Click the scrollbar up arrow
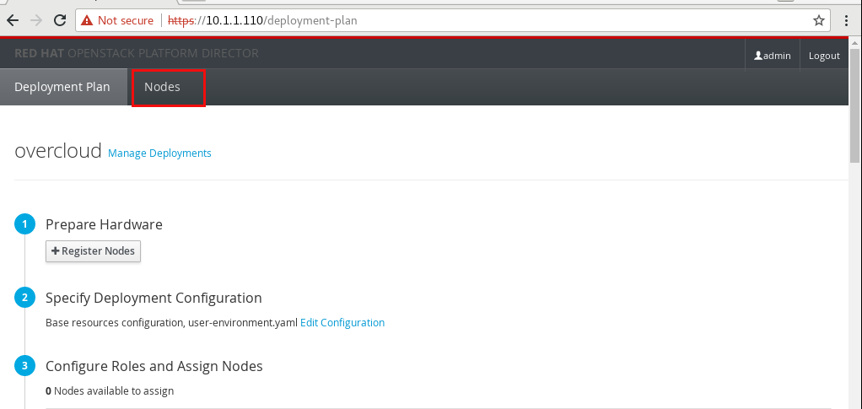The width and height of the screenshot is (862, 409). (x=855, y=43)
